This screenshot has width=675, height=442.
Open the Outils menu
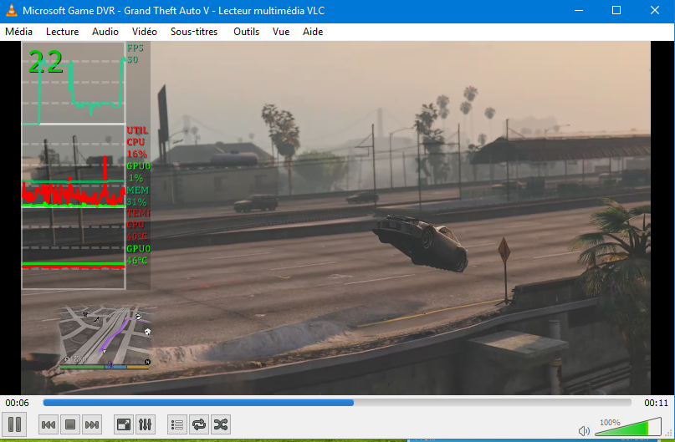246,32
